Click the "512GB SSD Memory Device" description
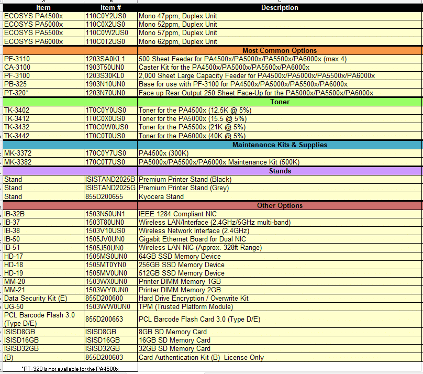Screen dimensions: 423x374 pyautogui.click(x=181, y=273)
